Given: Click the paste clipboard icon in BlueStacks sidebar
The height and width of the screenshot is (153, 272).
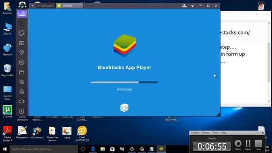Looking at the screenshot, I should point(22,92).
